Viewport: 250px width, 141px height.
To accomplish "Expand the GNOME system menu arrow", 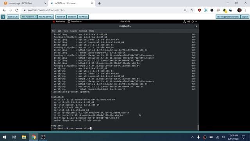I will click(x=196, y=22).
